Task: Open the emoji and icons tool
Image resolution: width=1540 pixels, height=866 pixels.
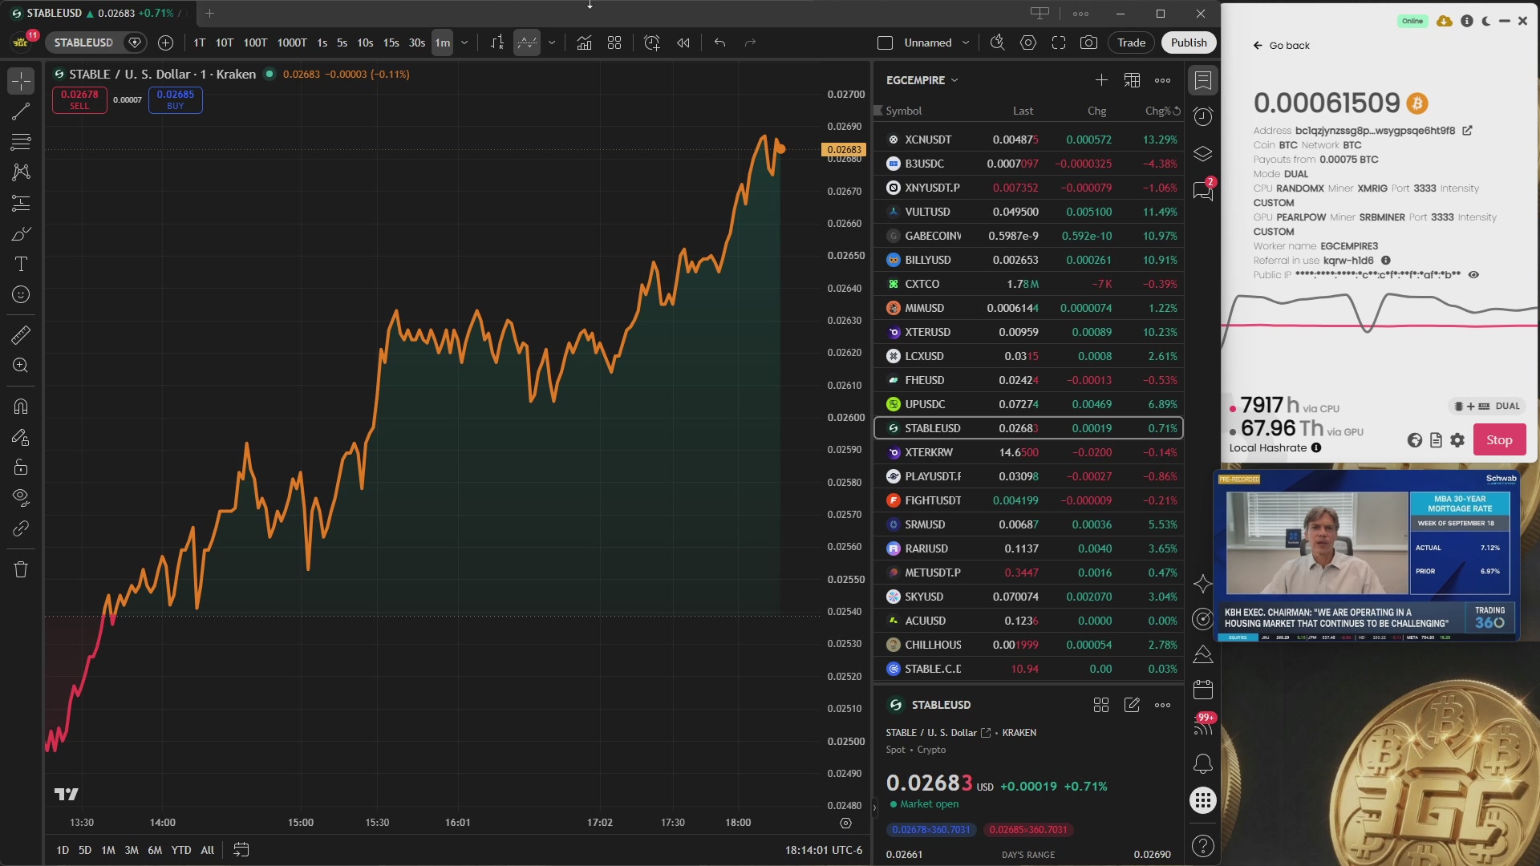Action: click(21, 294)
